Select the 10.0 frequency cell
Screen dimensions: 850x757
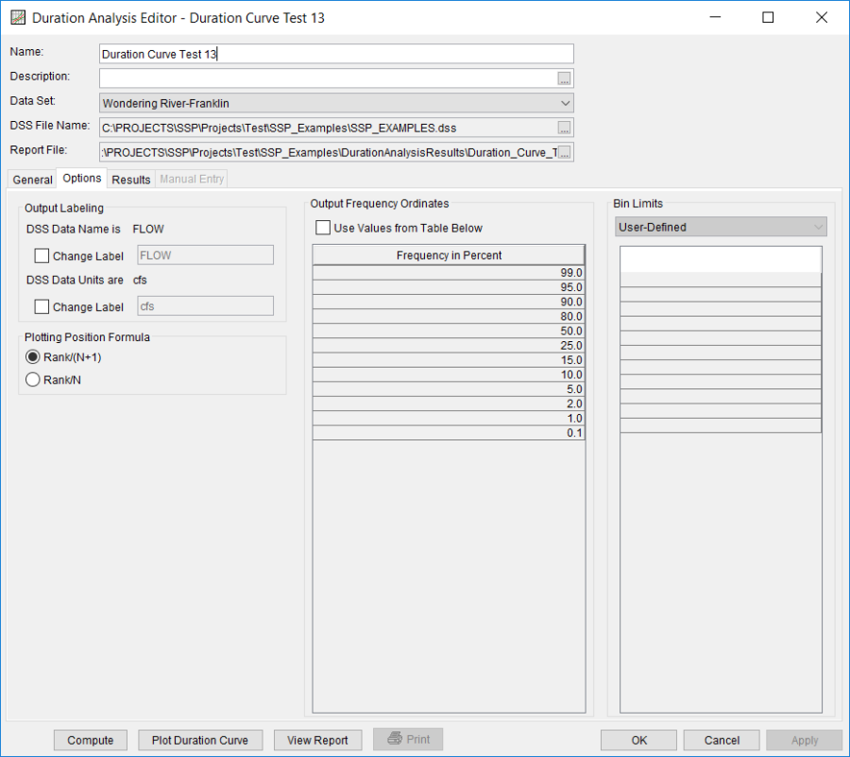click(x=449, y=374)
